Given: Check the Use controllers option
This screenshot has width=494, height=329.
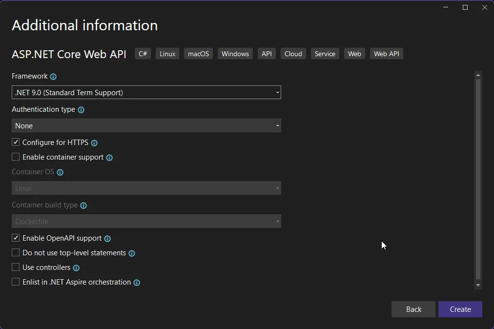Looking at the screenshot, I should coord(16,267).
